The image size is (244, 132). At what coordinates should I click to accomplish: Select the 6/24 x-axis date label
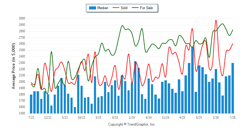coord(149,117)
